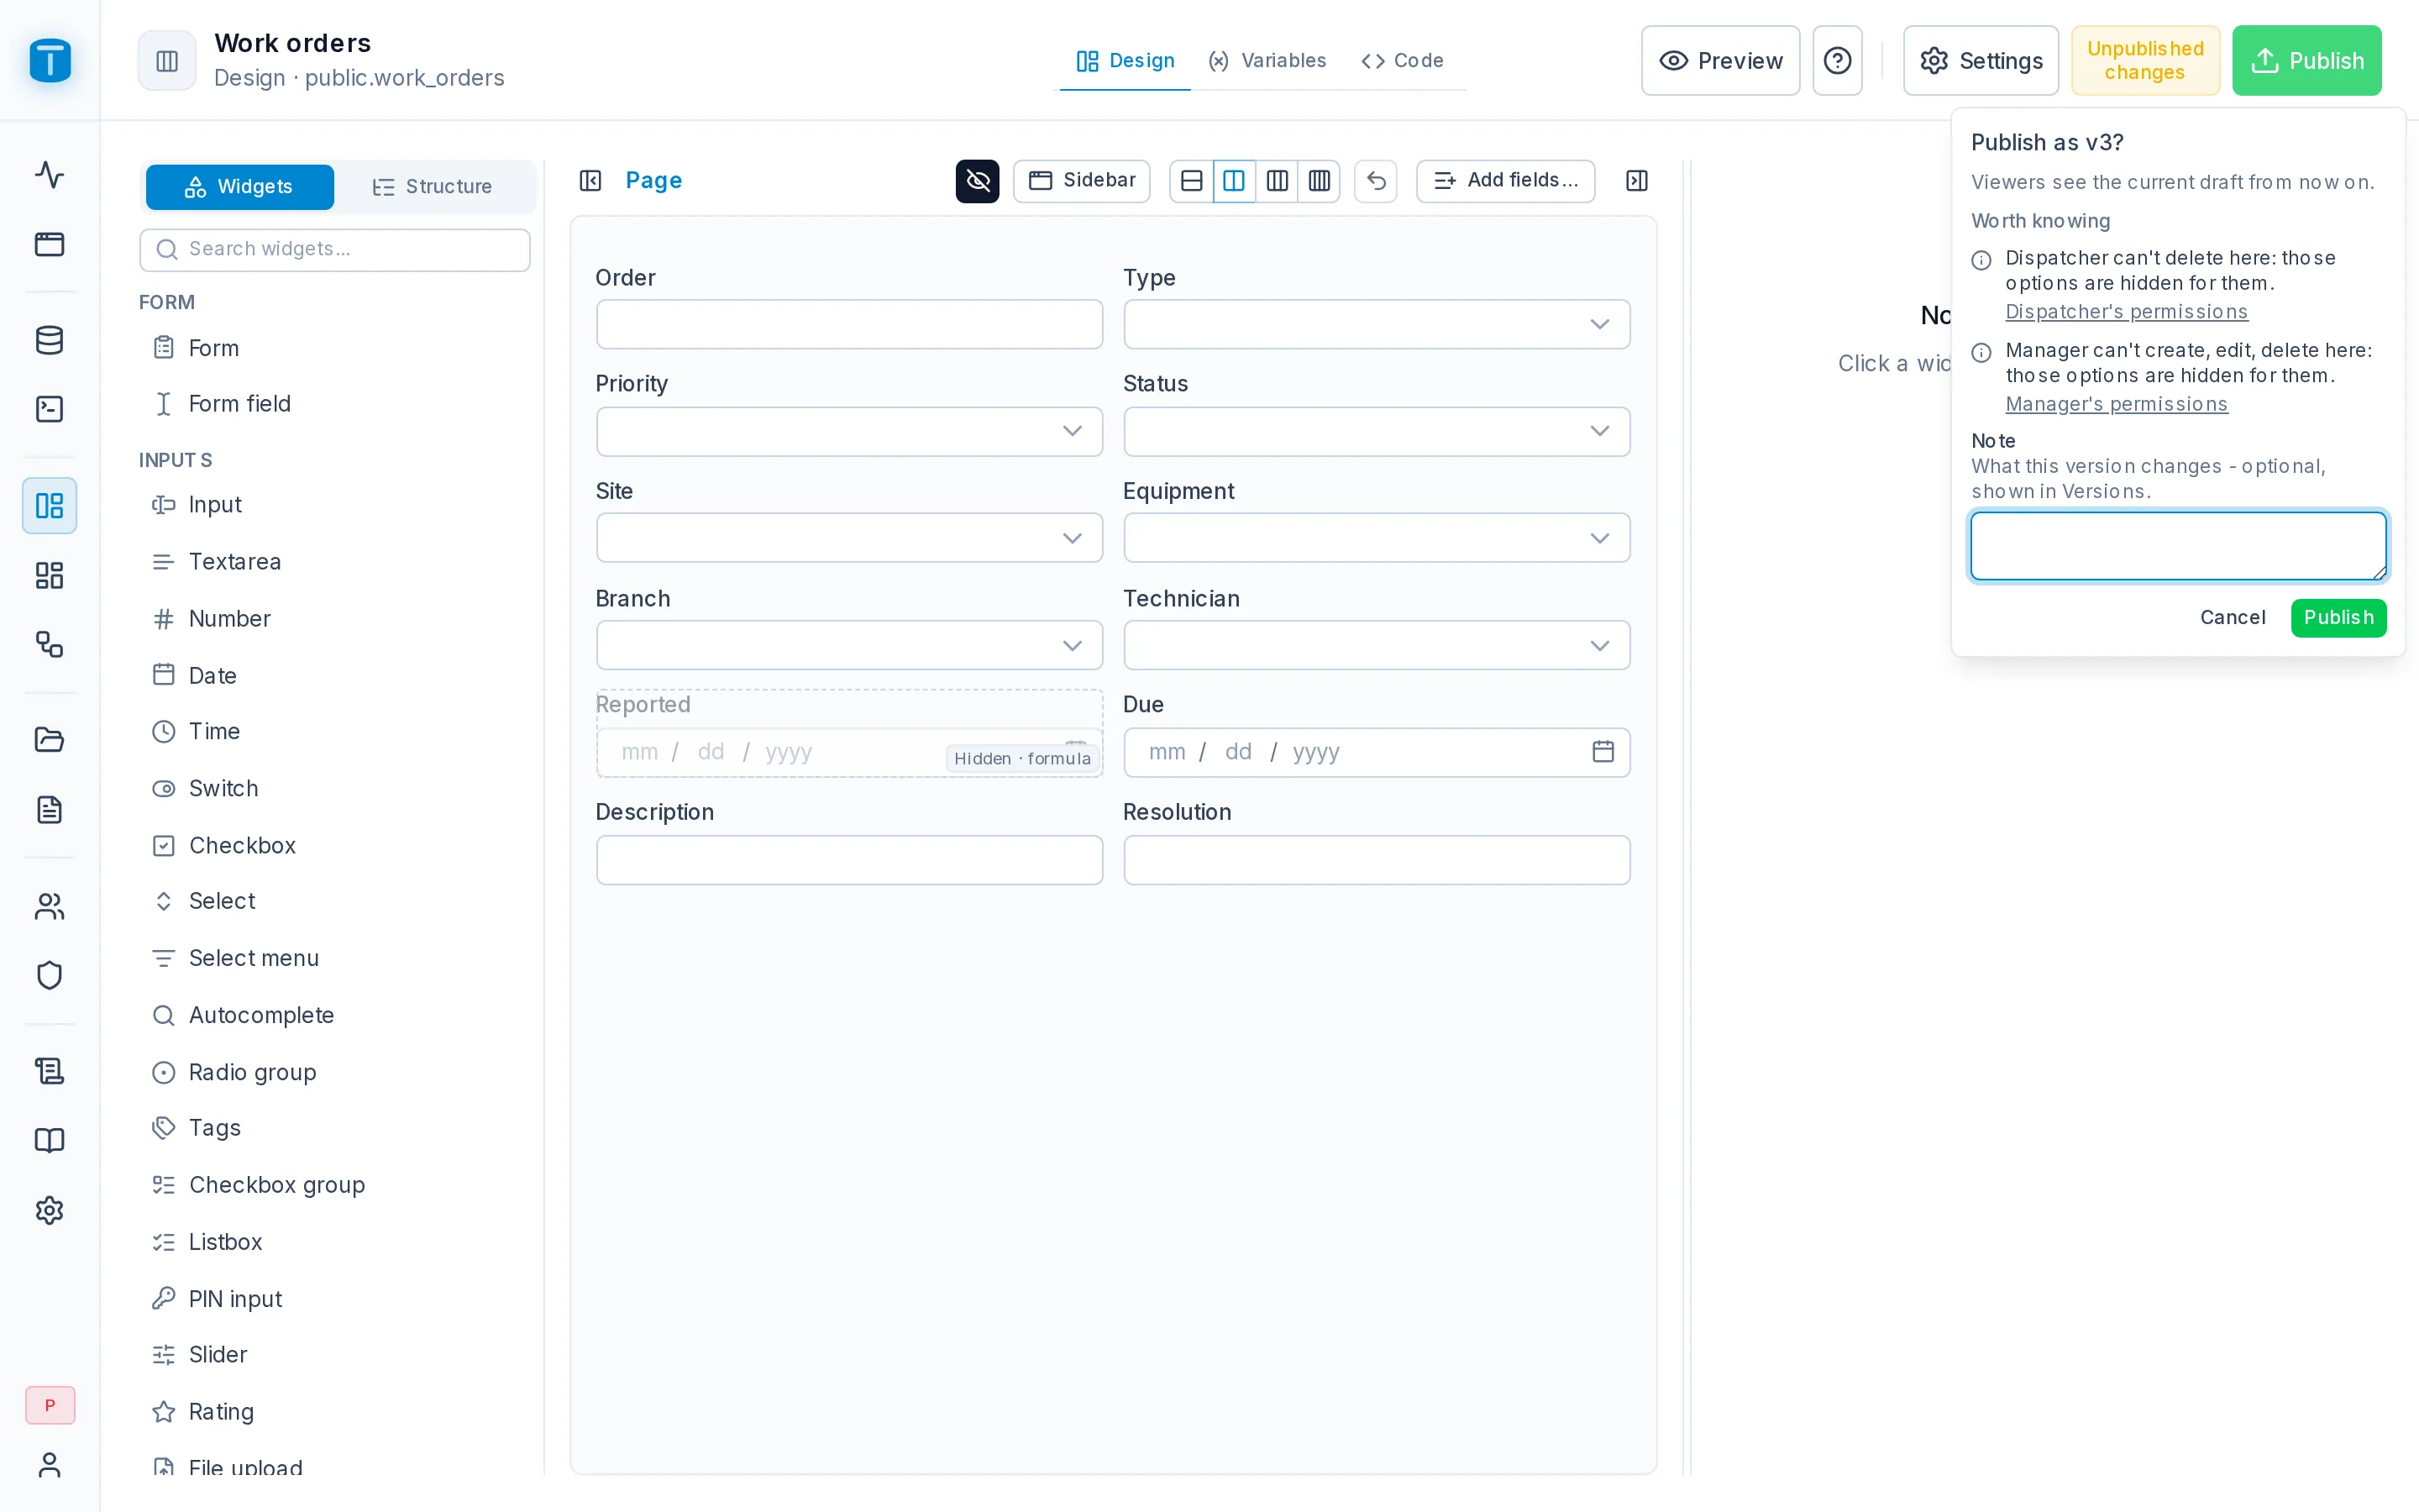This screenshot has width=2419, height=1512.
Task: Click Cancel in the publish popup
Action: click(2232, 617)
